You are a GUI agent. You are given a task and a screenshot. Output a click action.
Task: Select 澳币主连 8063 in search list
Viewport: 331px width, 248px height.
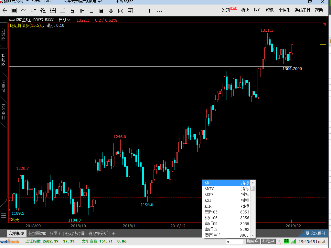click(226, 235)
